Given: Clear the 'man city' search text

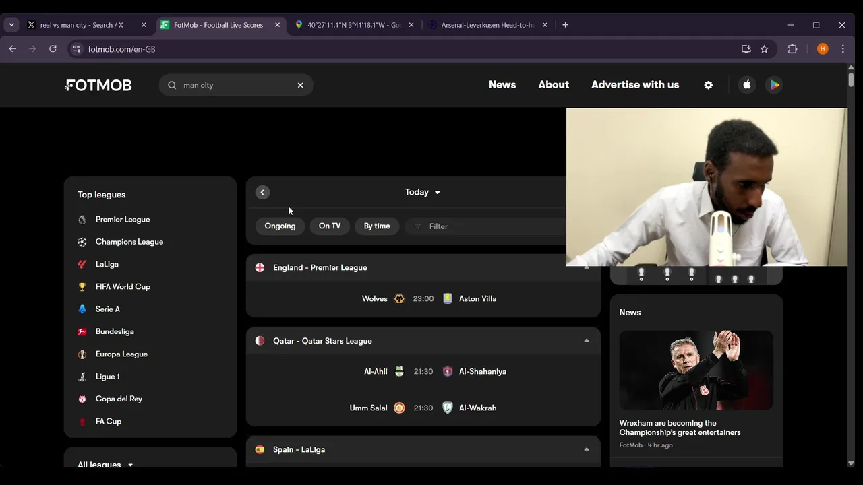Looking at the screenshot, I should coord(301,85).
